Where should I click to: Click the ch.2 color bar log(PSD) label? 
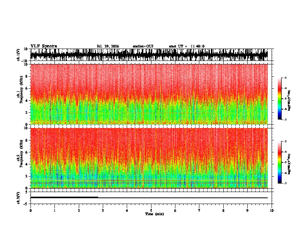[x=289, y=164]
